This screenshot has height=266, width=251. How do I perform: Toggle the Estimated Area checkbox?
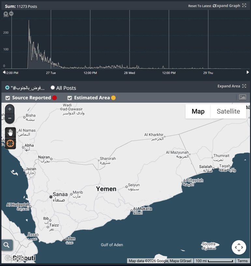[69, 98]
